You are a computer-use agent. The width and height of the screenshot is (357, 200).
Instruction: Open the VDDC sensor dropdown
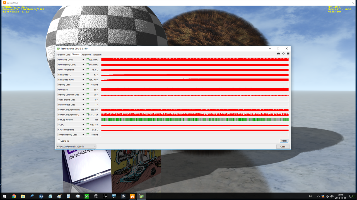pos(83,125)
